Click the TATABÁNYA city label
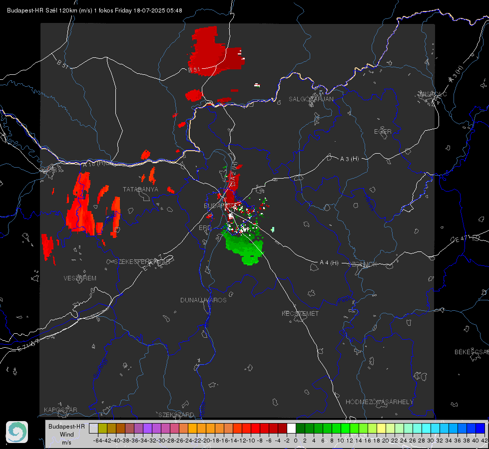The image size is (489, 449). pyautogui.click(x=140, y=189)
